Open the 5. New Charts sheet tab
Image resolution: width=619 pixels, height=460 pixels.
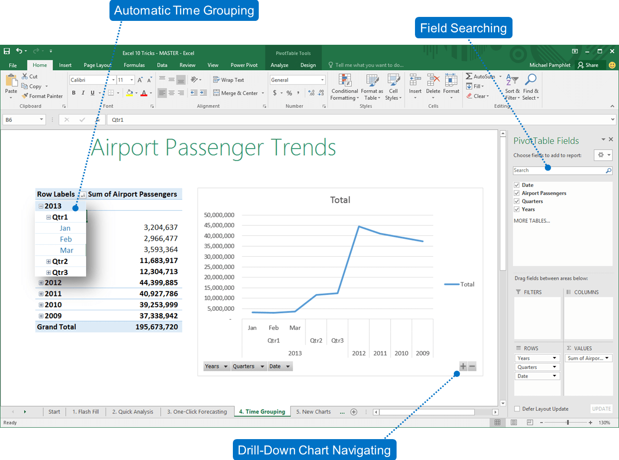313,412
